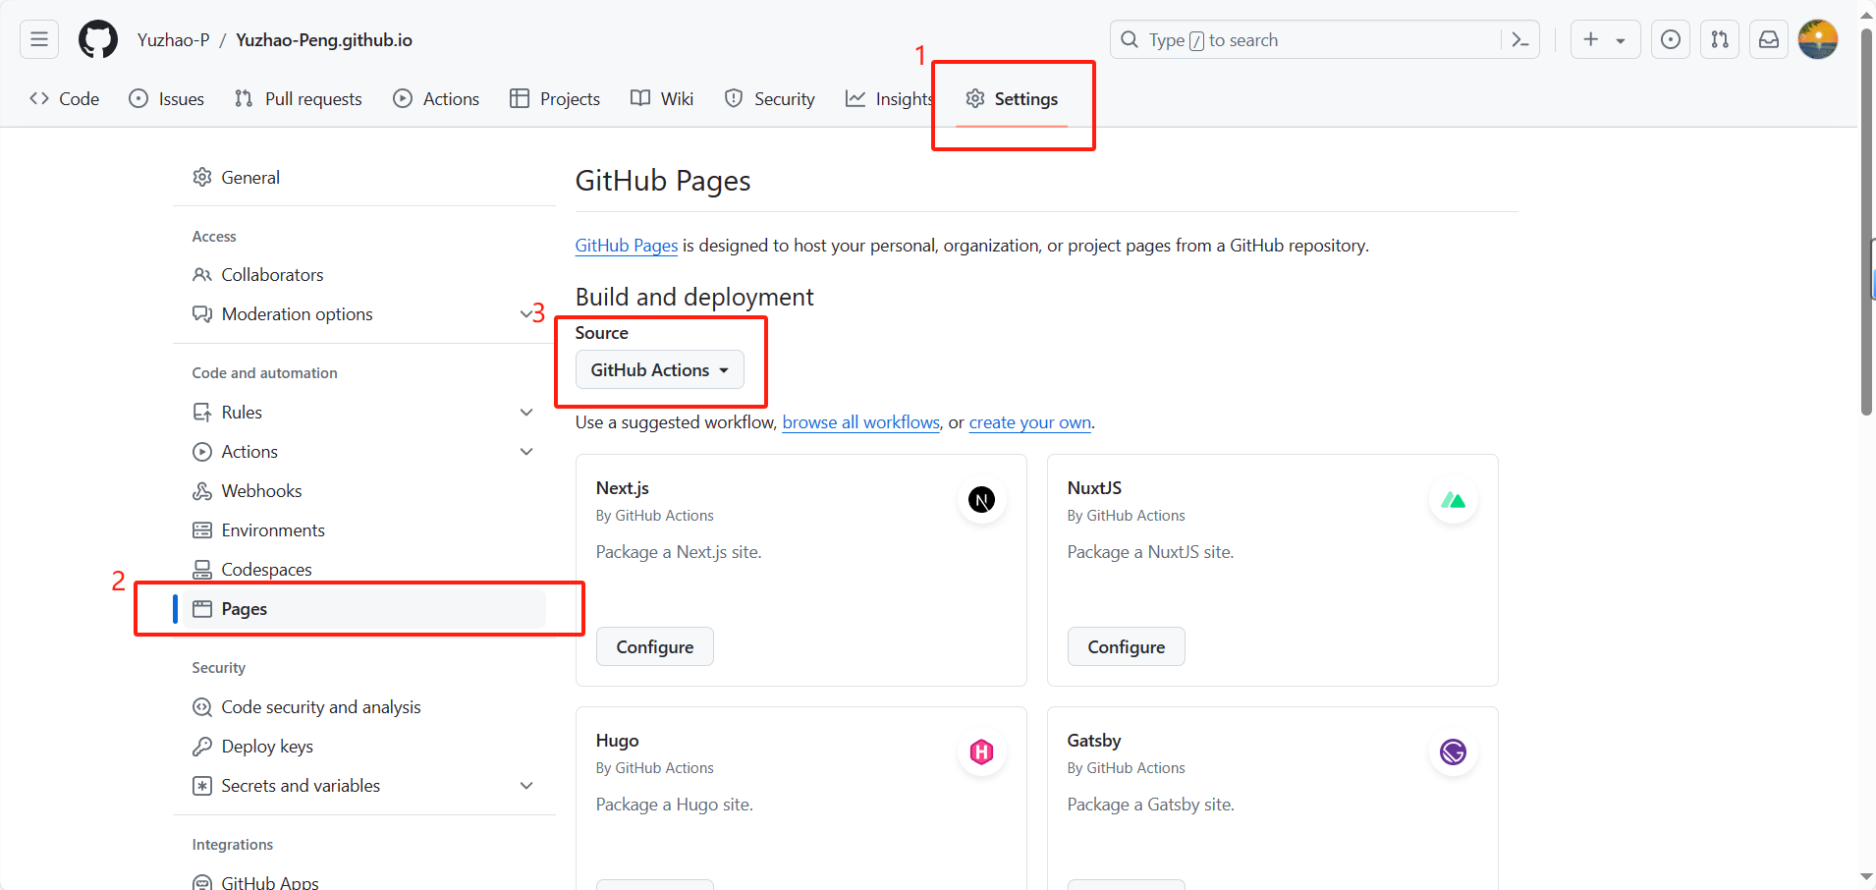This screenshot has height=890, width=1876.
Task: Select the Settings repository tab
Action: coord(1012,99)
